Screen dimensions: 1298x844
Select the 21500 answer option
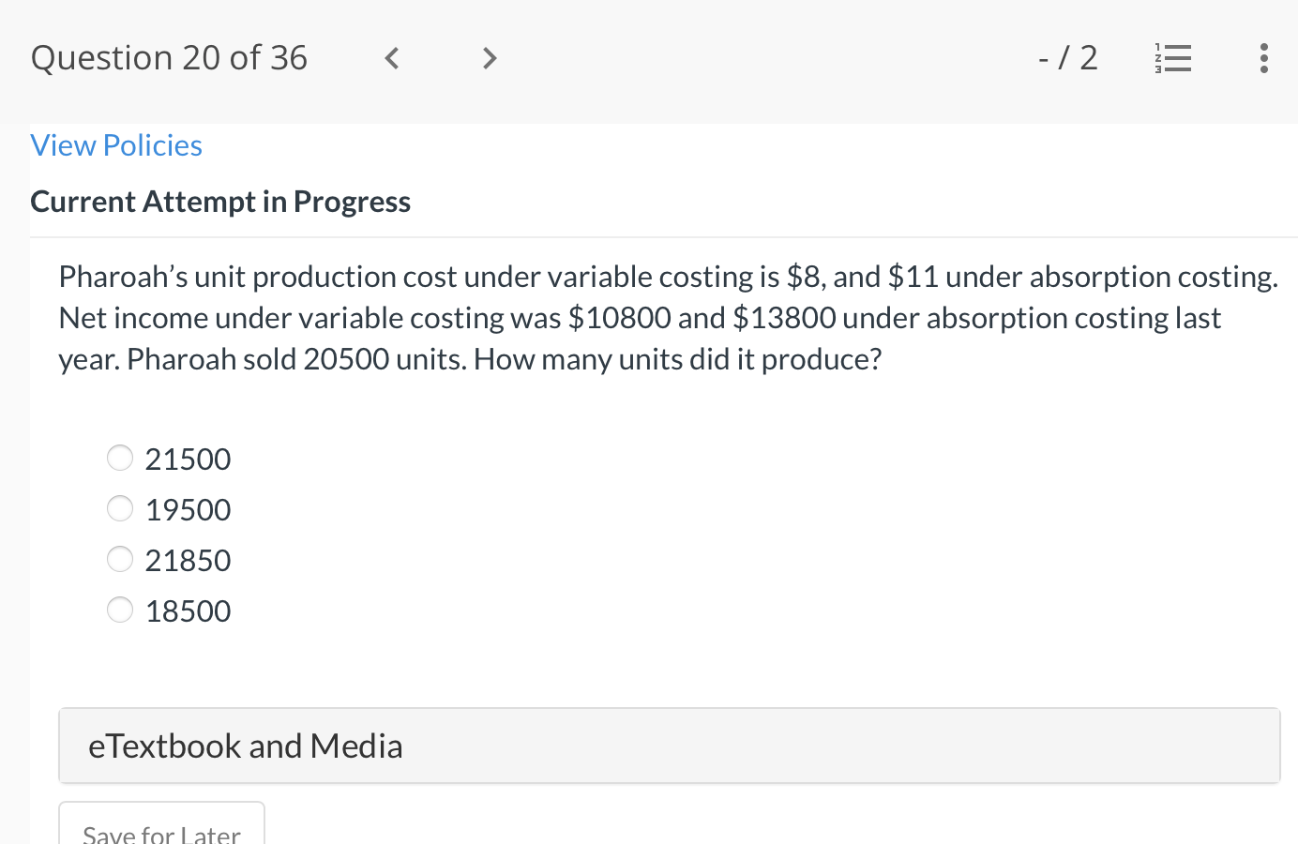point(120,458)
